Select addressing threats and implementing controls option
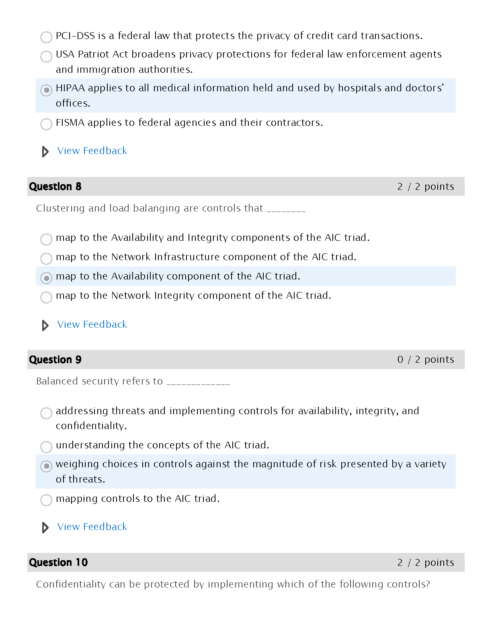Image resolution: width=492 pixels, height=637 pixels. click(46, 413)
